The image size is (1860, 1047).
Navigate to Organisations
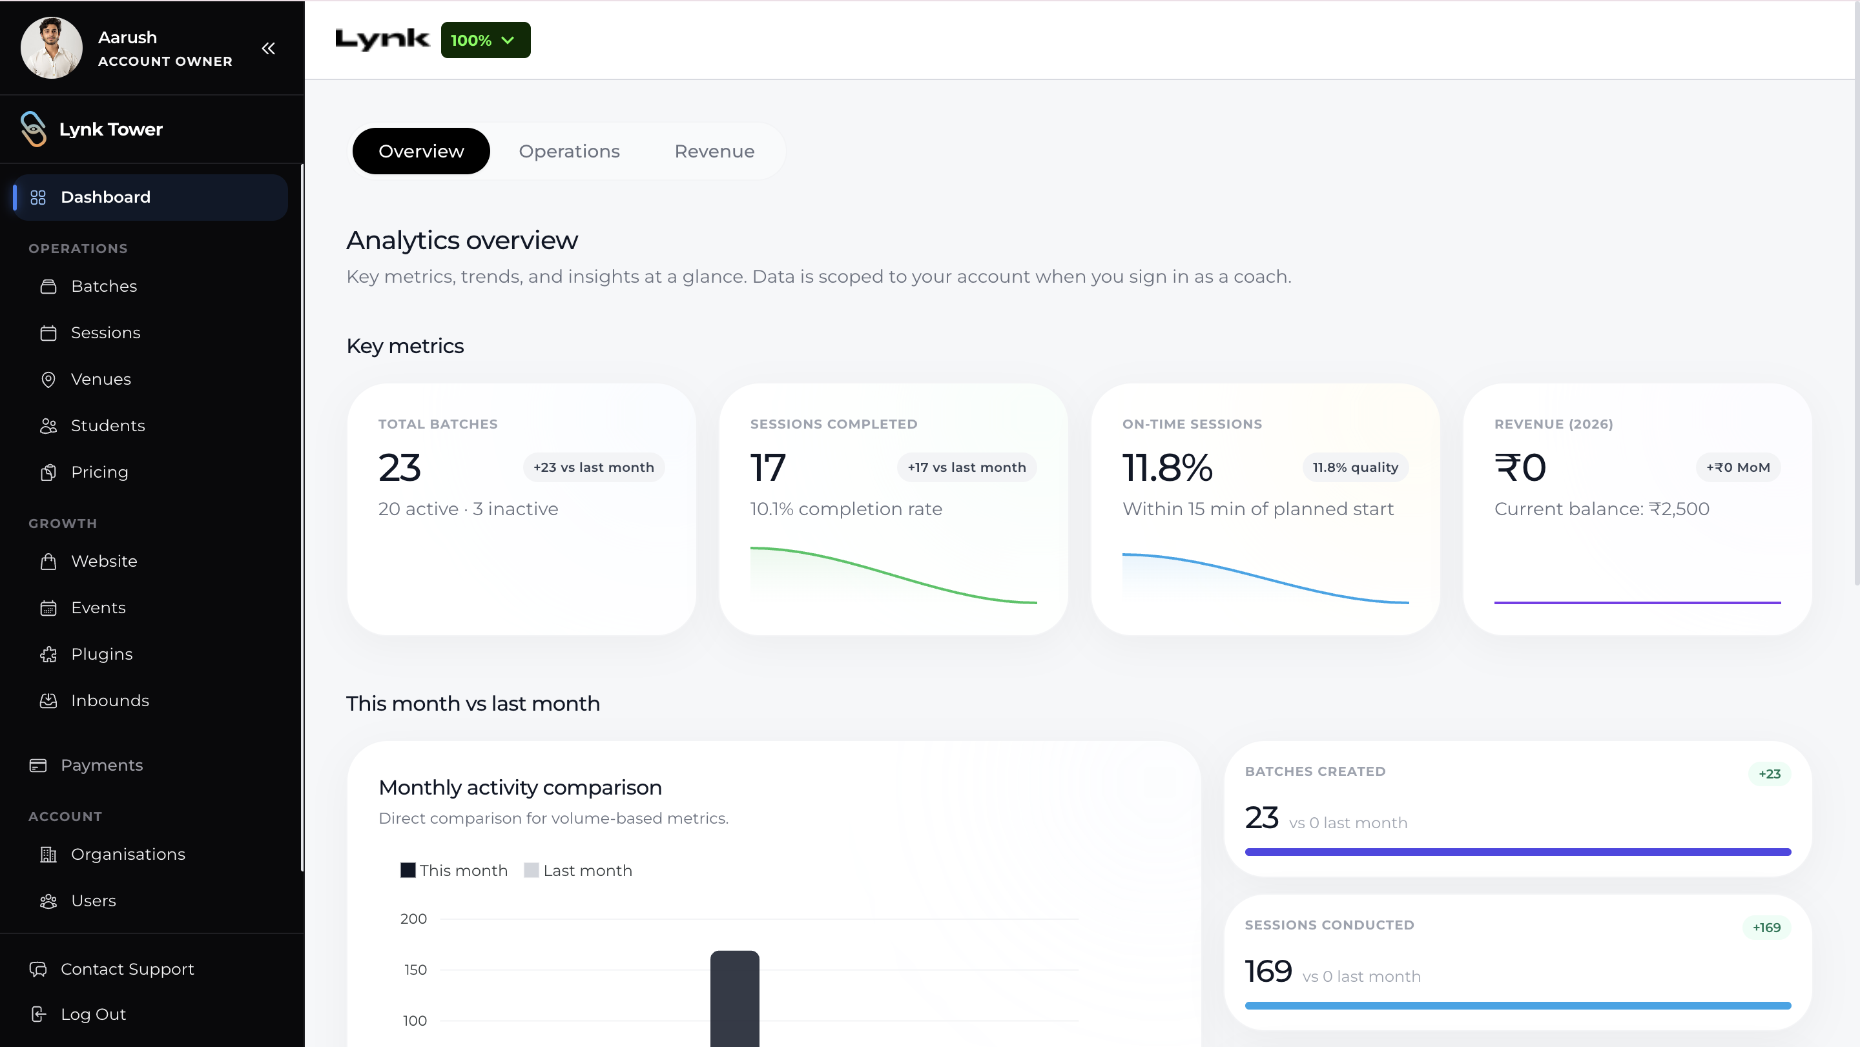click(x=129, y=855)
